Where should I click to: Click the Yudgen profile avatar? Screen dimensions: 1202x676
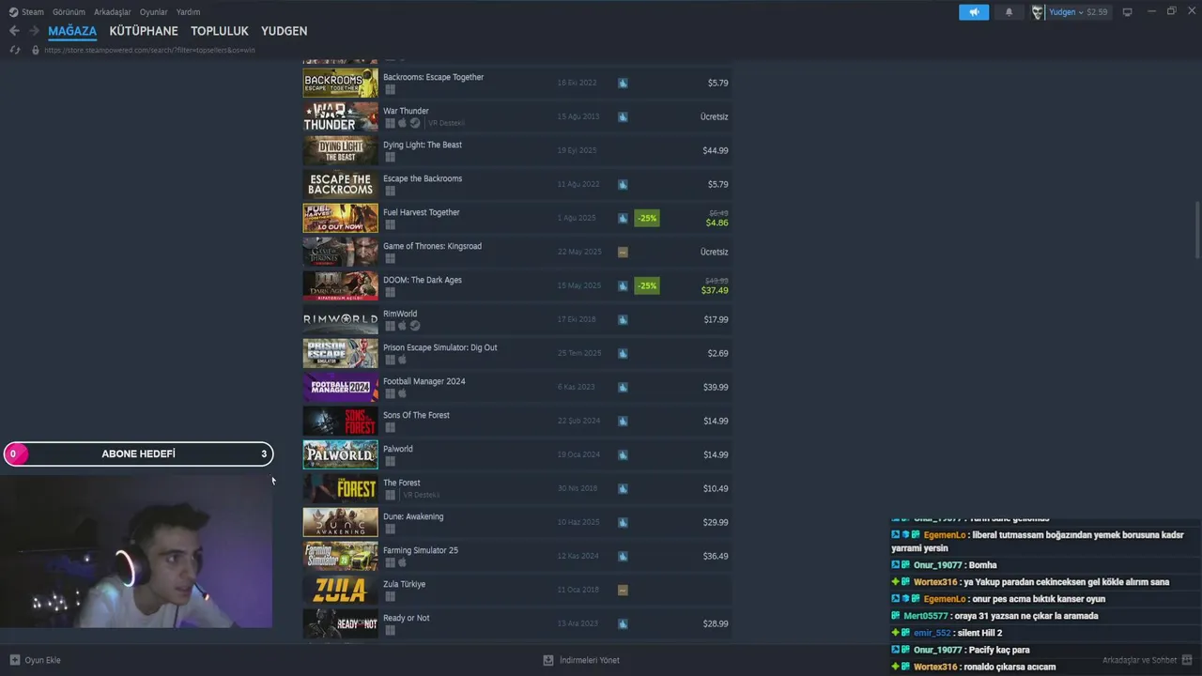[1038, 12]
